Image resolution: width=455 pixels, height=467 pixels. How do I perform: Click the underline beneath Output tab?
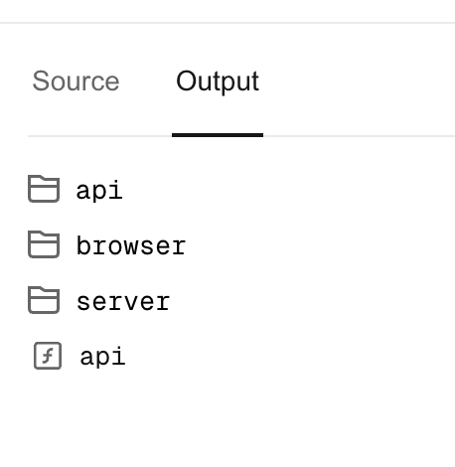pyautogui.click(x=218, y=135)
